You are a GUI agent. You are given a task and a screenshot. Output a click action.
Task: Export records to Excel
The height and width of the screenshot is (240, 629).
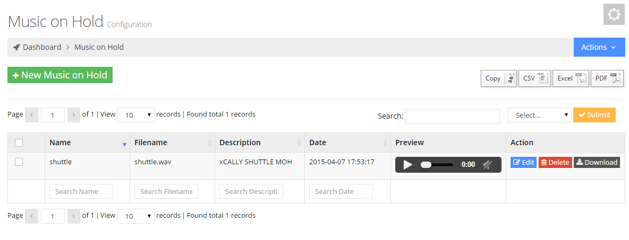570,78
